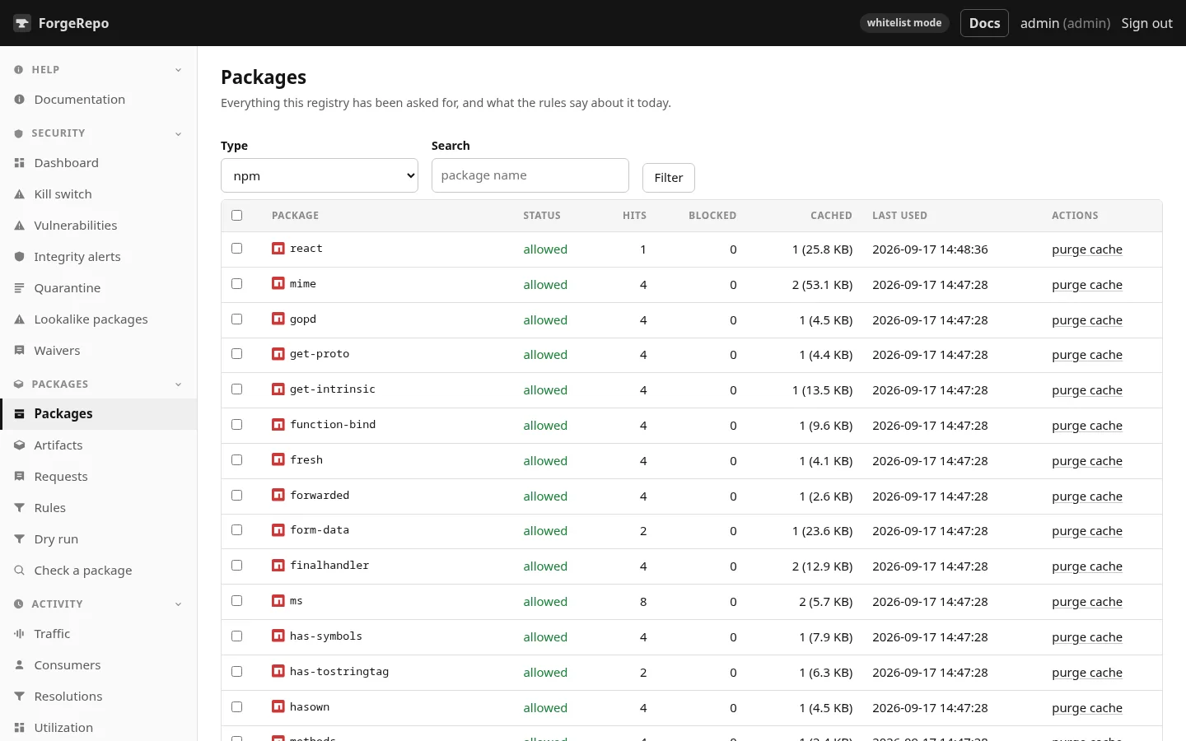1186x741 pixels.
Task: Click the npm icon beside react
Action: pyautogui.click(x=278, y=249)
